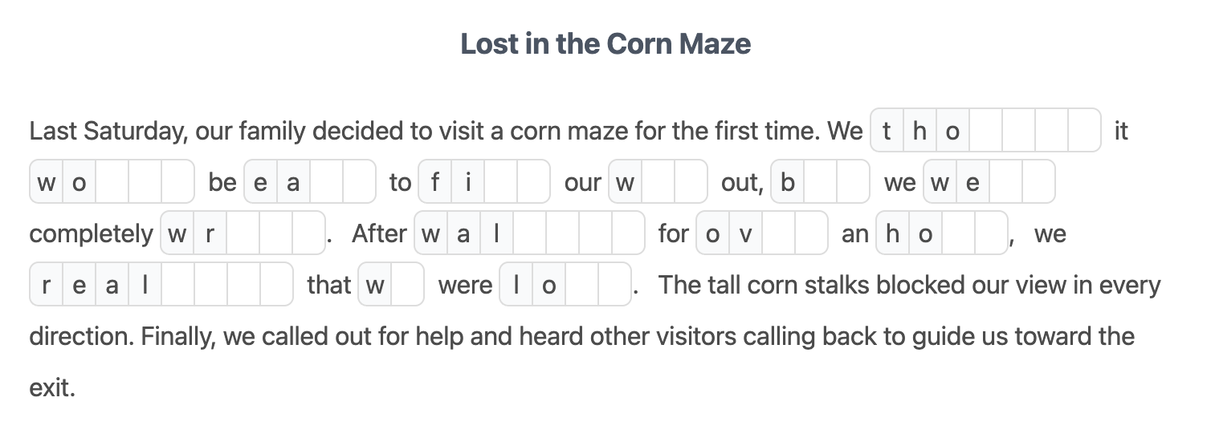1211x438 pixels.
Task: Select last blank box in 'wo' word
Action: coord(177,182)
